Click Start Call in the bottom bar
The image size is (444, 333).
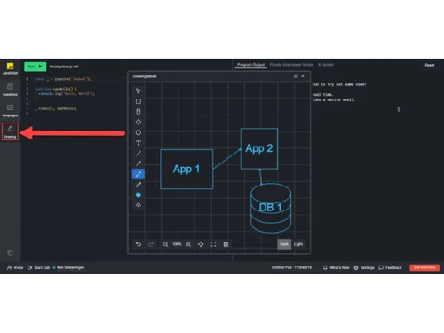(38, 267)
